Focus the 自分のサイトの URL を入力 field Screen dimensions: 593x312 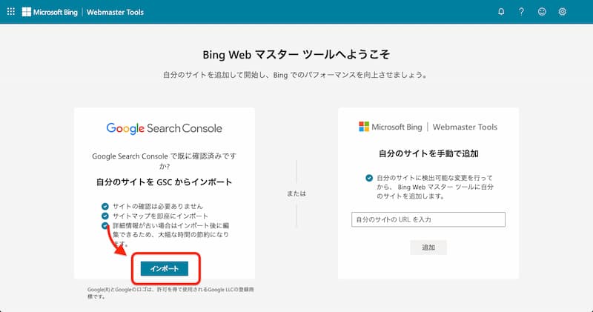click(x=428, y=219)
